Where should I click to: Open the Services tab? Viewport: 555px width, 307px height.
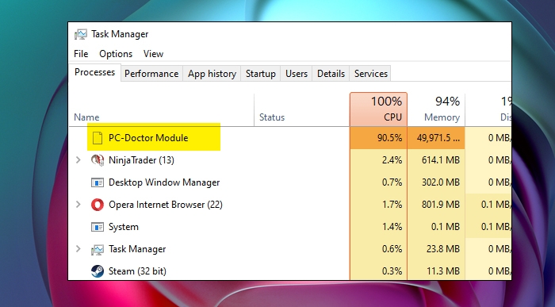(371, 74)
